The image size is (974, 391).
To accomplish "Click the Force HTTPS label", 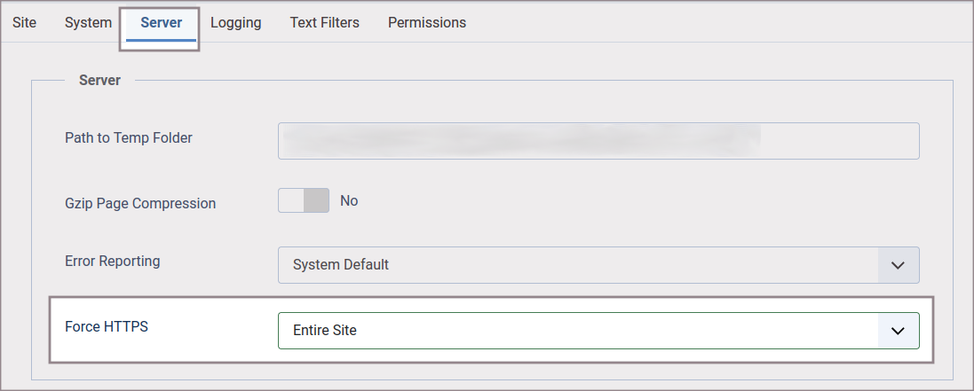I will (x=107, y=326).
